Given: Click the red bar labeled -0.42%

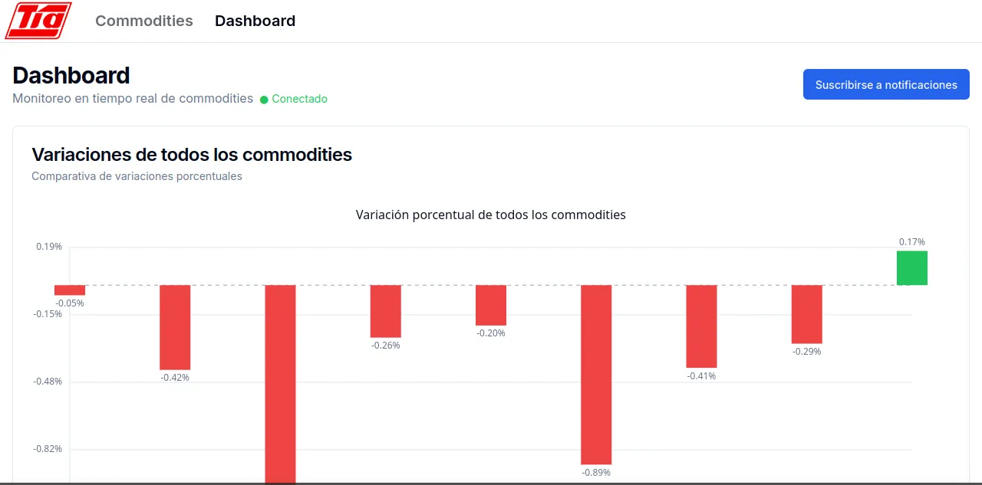Looking at the screenshot, I should (x=175, y=327).
